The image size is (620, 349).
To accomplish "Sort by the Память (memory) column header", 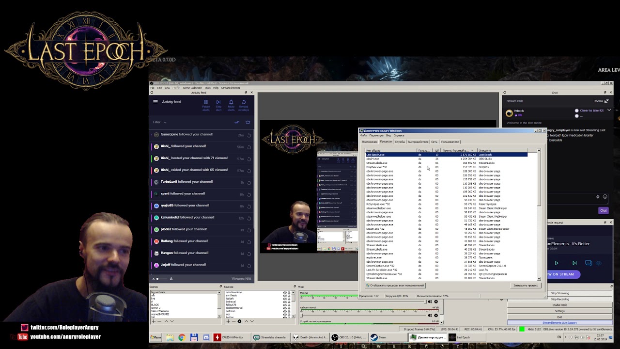I will (459, 151).
